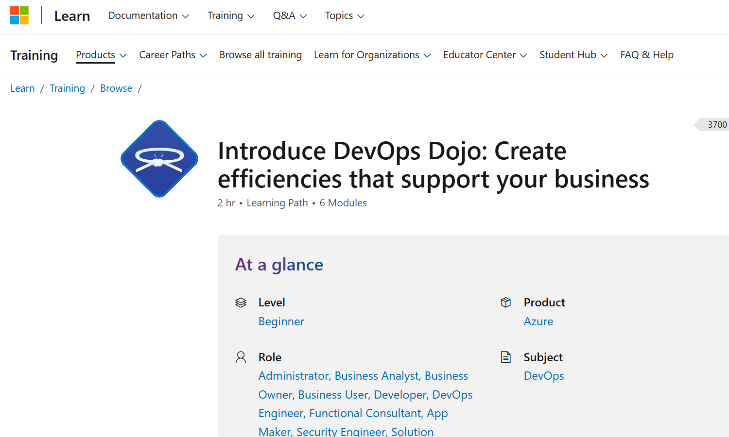The width and height of the screenshot is (729, 437).
Task: Expand the Documentation dropdown menu
Action: (148, 16)
